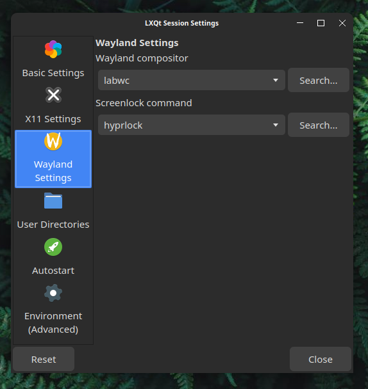
Task: Click the Close button at bottom
Action: pyautogui.click(x=321, y=359)
